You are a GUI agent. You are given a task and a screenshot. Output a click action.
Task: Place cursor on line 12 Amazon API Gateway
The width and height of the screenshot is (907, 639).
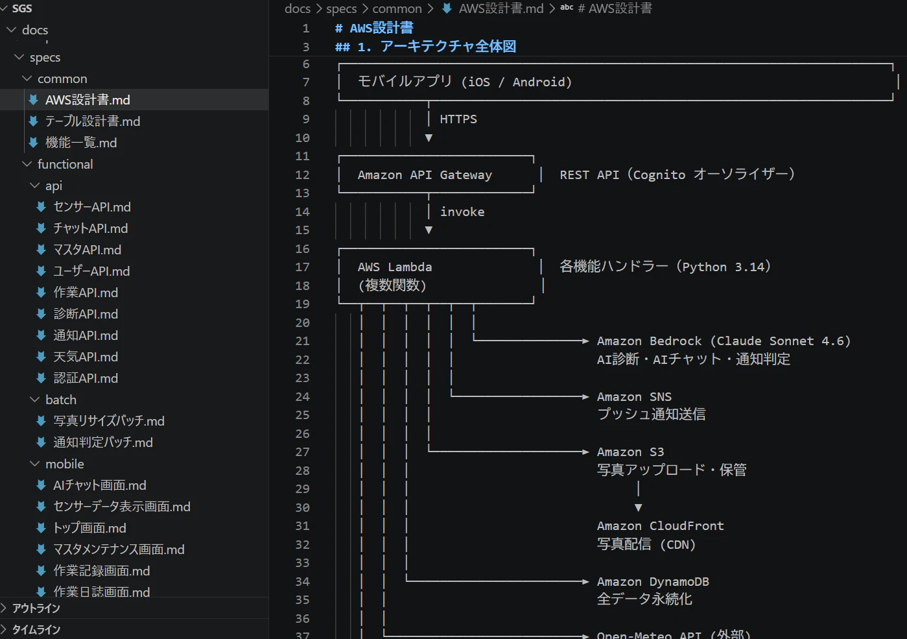coord(425,175)
